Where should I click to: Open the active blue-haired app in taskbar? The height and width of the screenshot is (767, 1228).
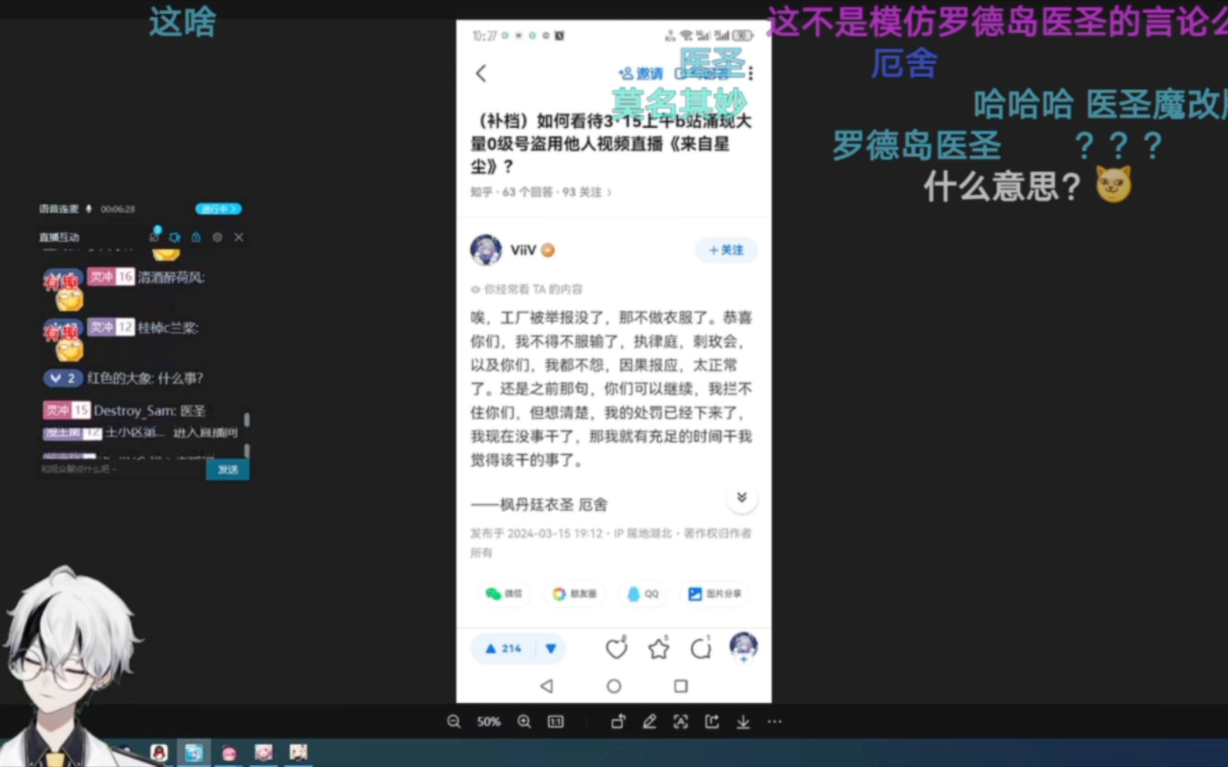tap(193, 753)
